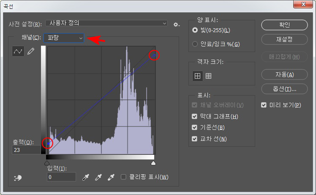Open the preset options gear menu

tap(177, 25)
